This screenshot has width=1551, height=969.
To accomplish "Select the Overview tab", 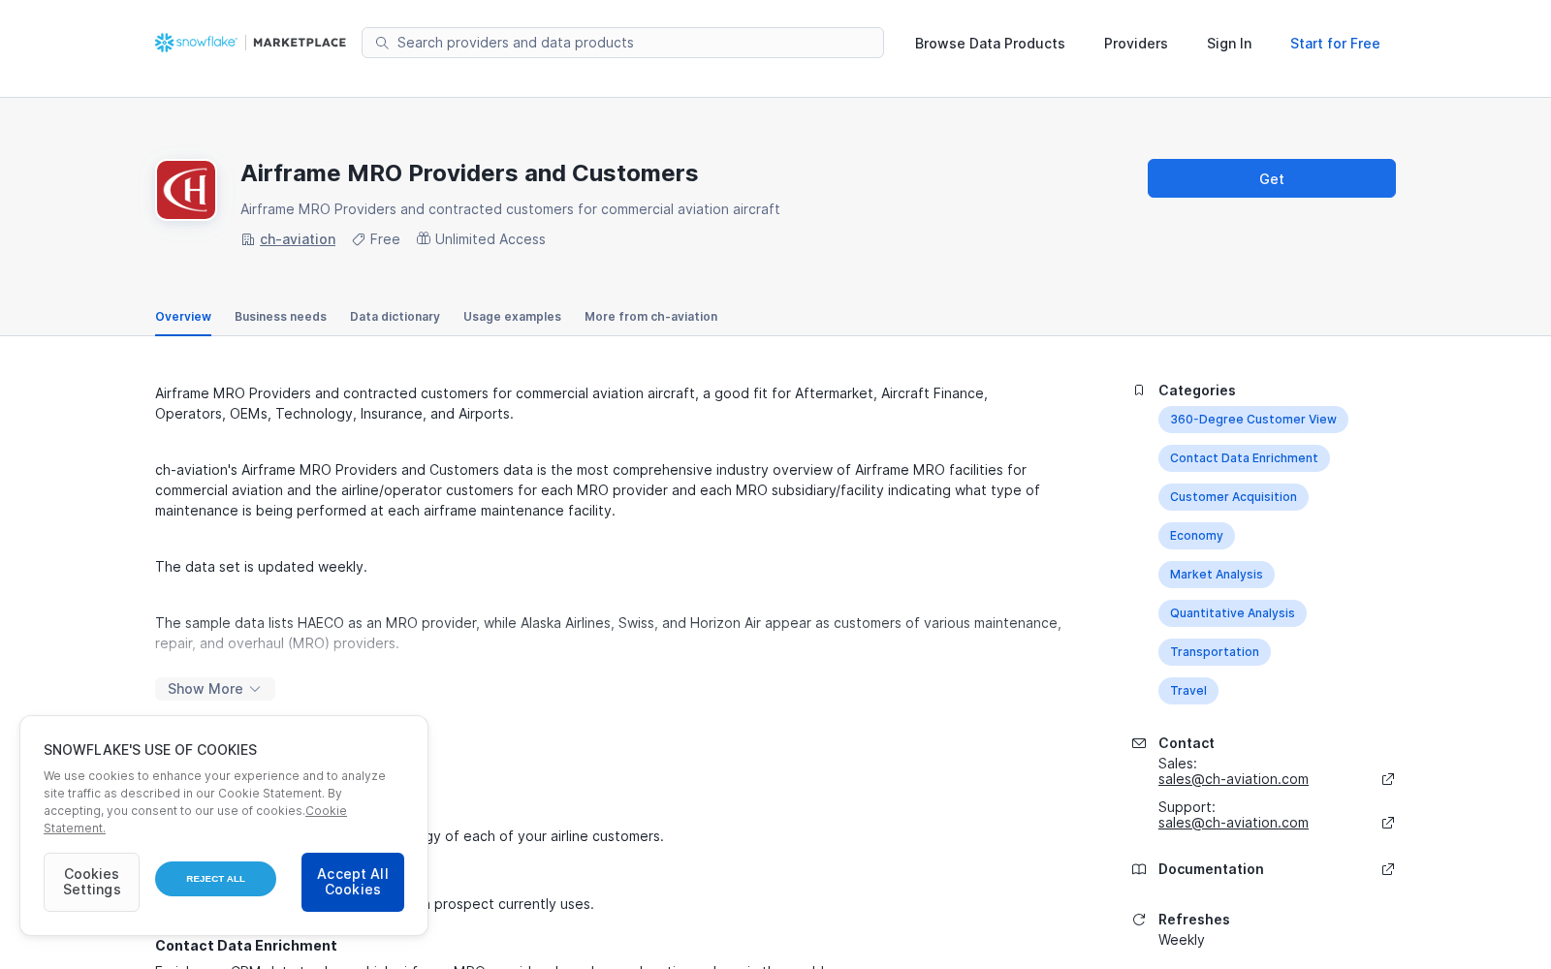I will click(183, 317).
